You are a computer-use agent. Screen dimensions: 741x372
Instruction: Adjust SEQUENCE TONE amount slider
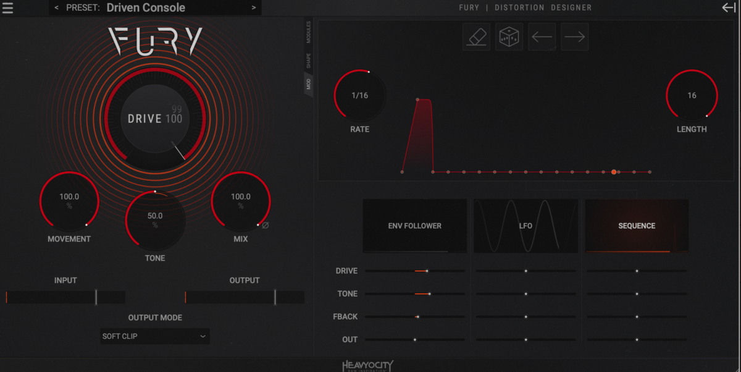click(637, 294)
